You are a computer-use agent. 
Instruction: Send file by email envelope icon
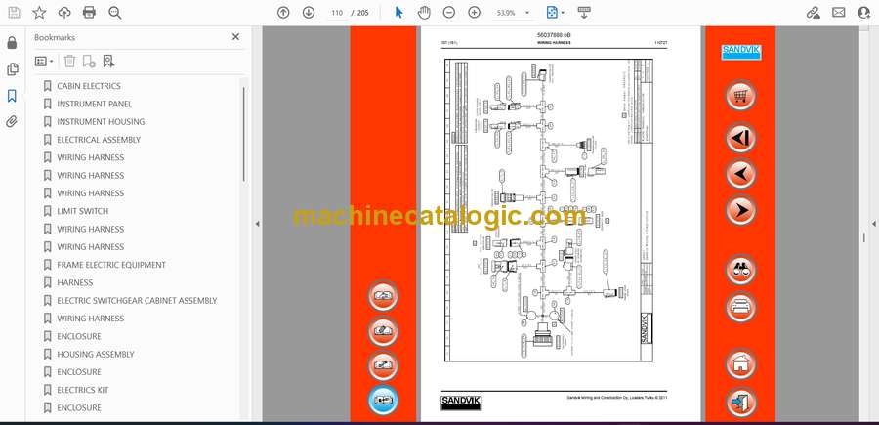tap(839, 13)
